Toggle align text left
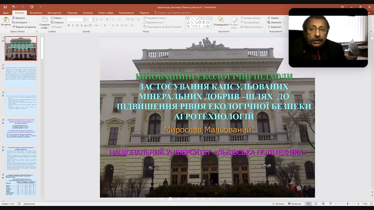This screenshot has height=210, width=374. coord(113,25)
